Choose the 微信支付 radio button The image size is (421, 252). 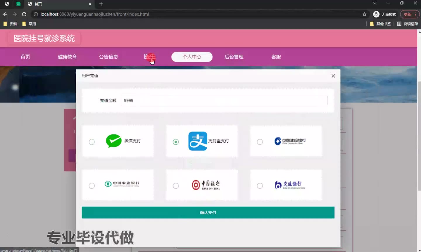tap(92, 142)
